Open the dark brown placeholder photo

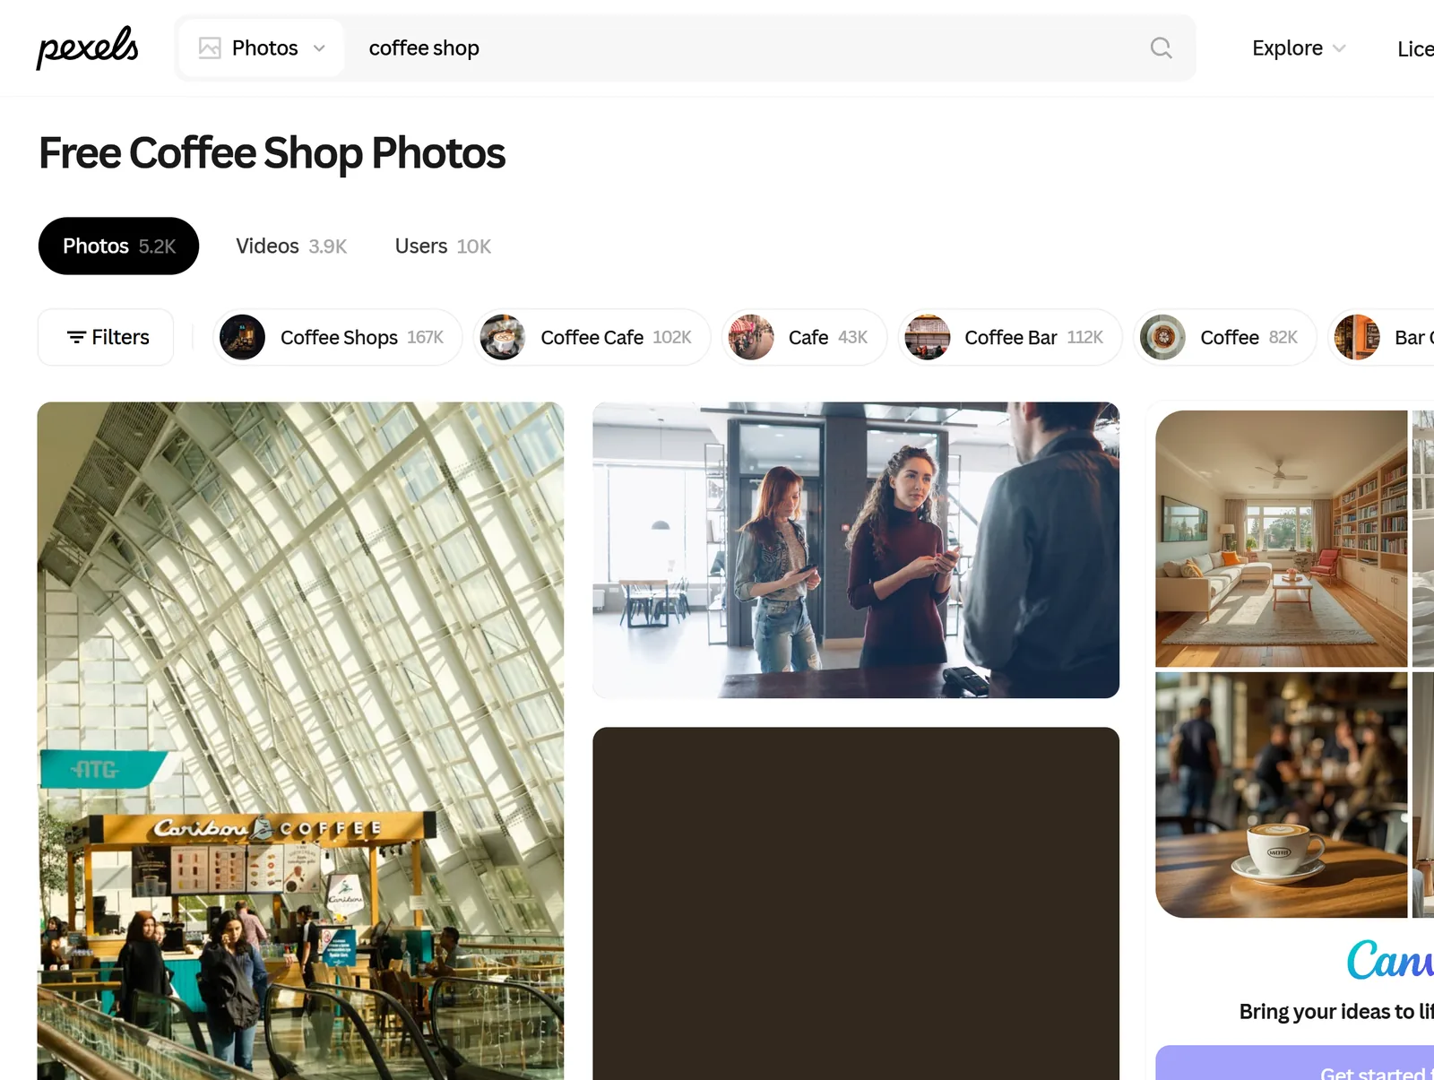[x=856, y=903]
